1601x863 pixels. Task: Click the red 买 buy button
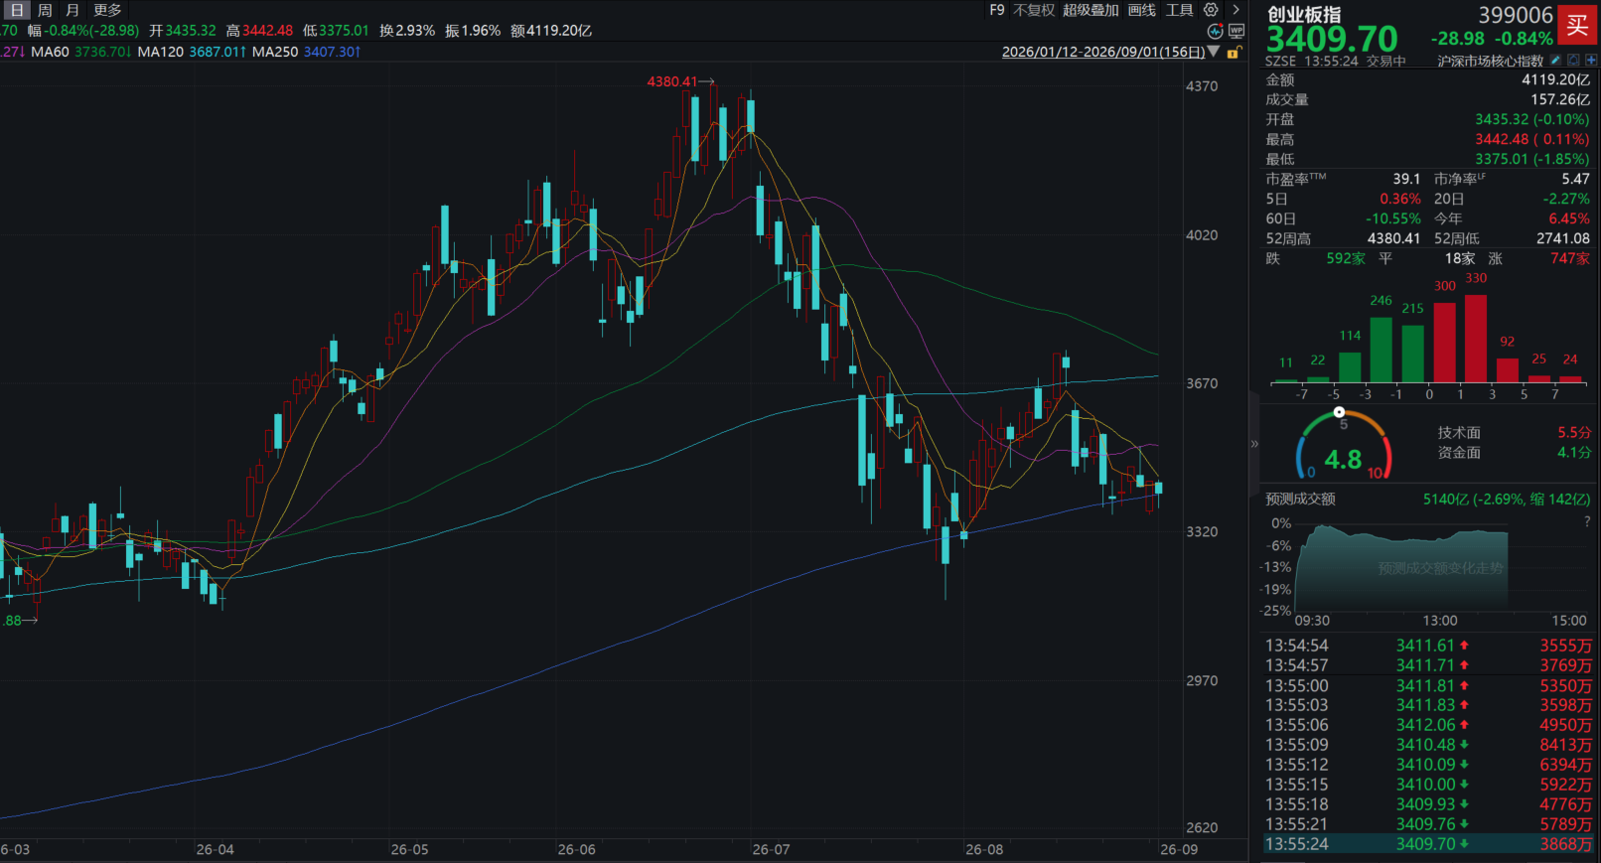pos(1577,26)
